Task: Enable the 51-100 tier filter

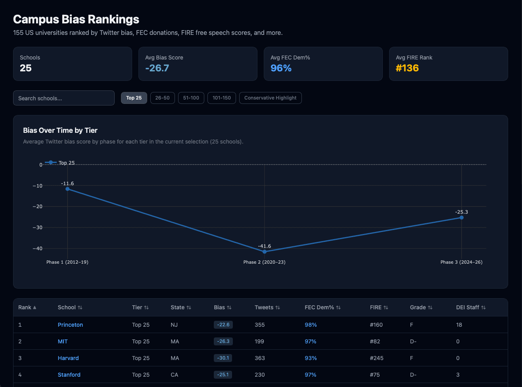Action: (191, 98)
